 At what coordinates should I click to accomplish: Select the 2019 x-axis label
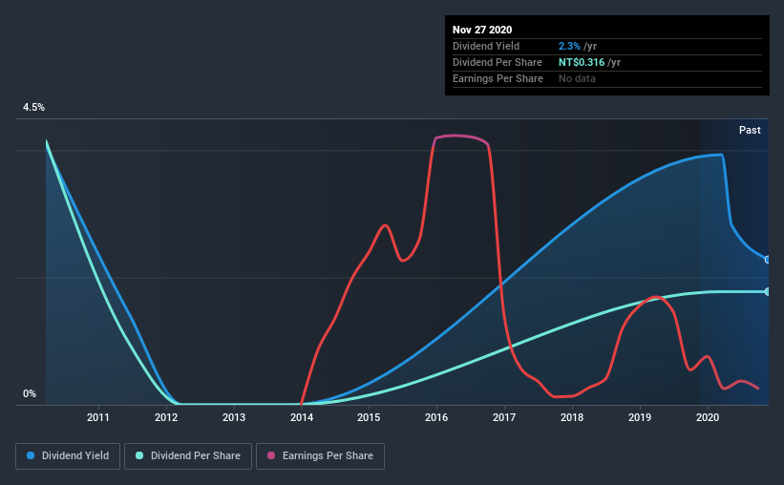pos(640,417)
